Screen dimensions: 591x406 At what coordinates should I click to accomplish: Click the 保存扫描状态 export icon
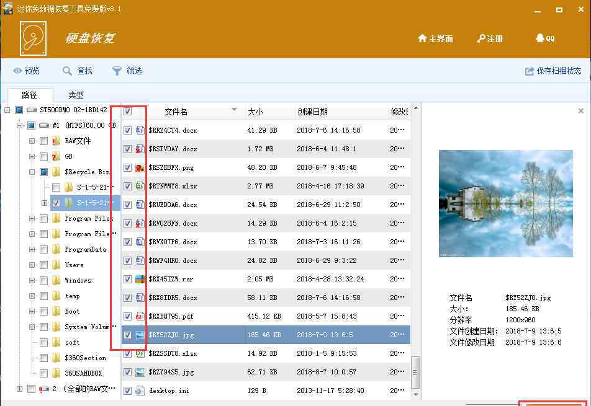click(530, 71)
